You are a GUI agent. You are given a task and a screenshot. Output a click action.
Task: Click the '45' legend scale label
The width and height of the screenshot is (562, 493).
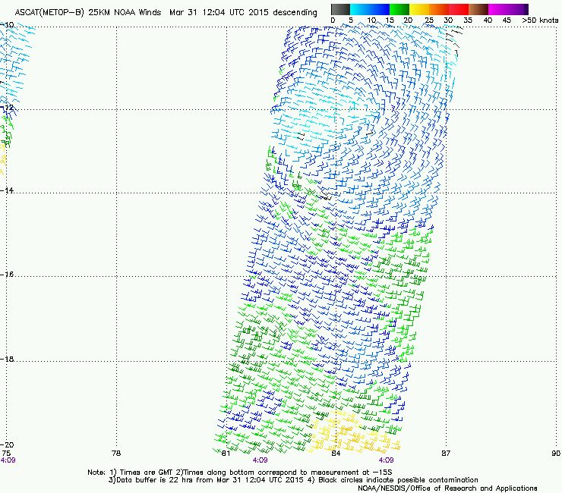507,20
